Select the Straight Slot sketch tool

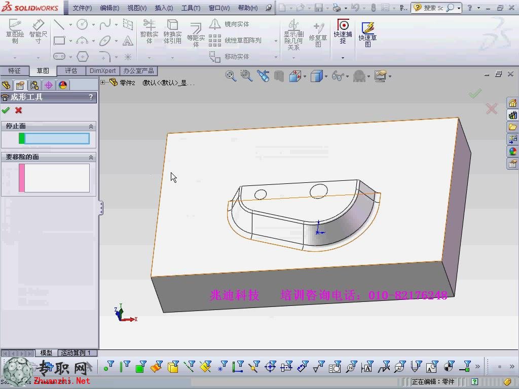(59, 56)
